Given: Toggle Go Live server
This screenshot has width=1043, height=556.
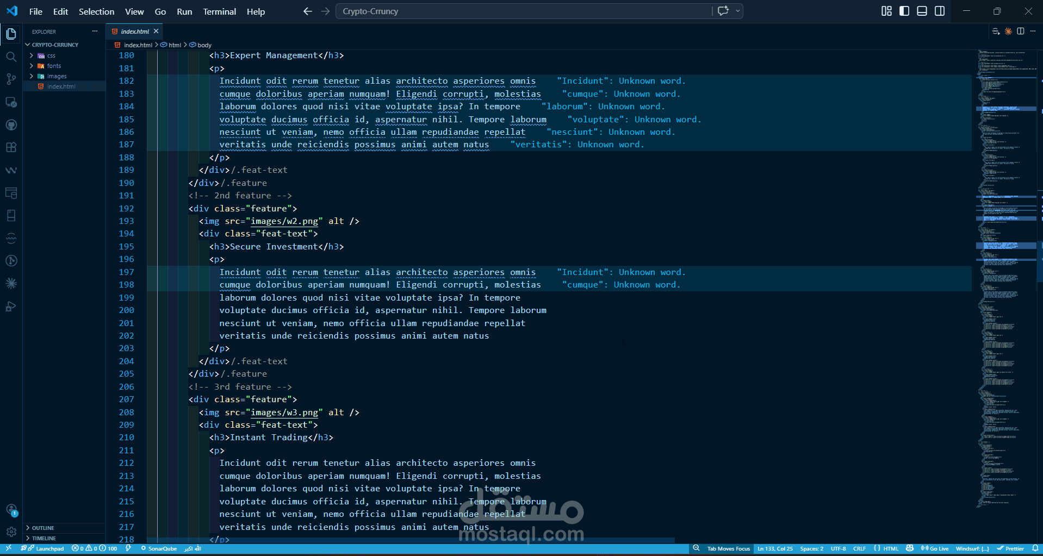Looking at the screenshot, I should click(x=935, y=548).
